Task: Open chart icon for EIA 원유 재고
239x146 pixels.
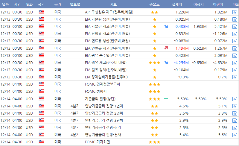Action: [235, 63]
